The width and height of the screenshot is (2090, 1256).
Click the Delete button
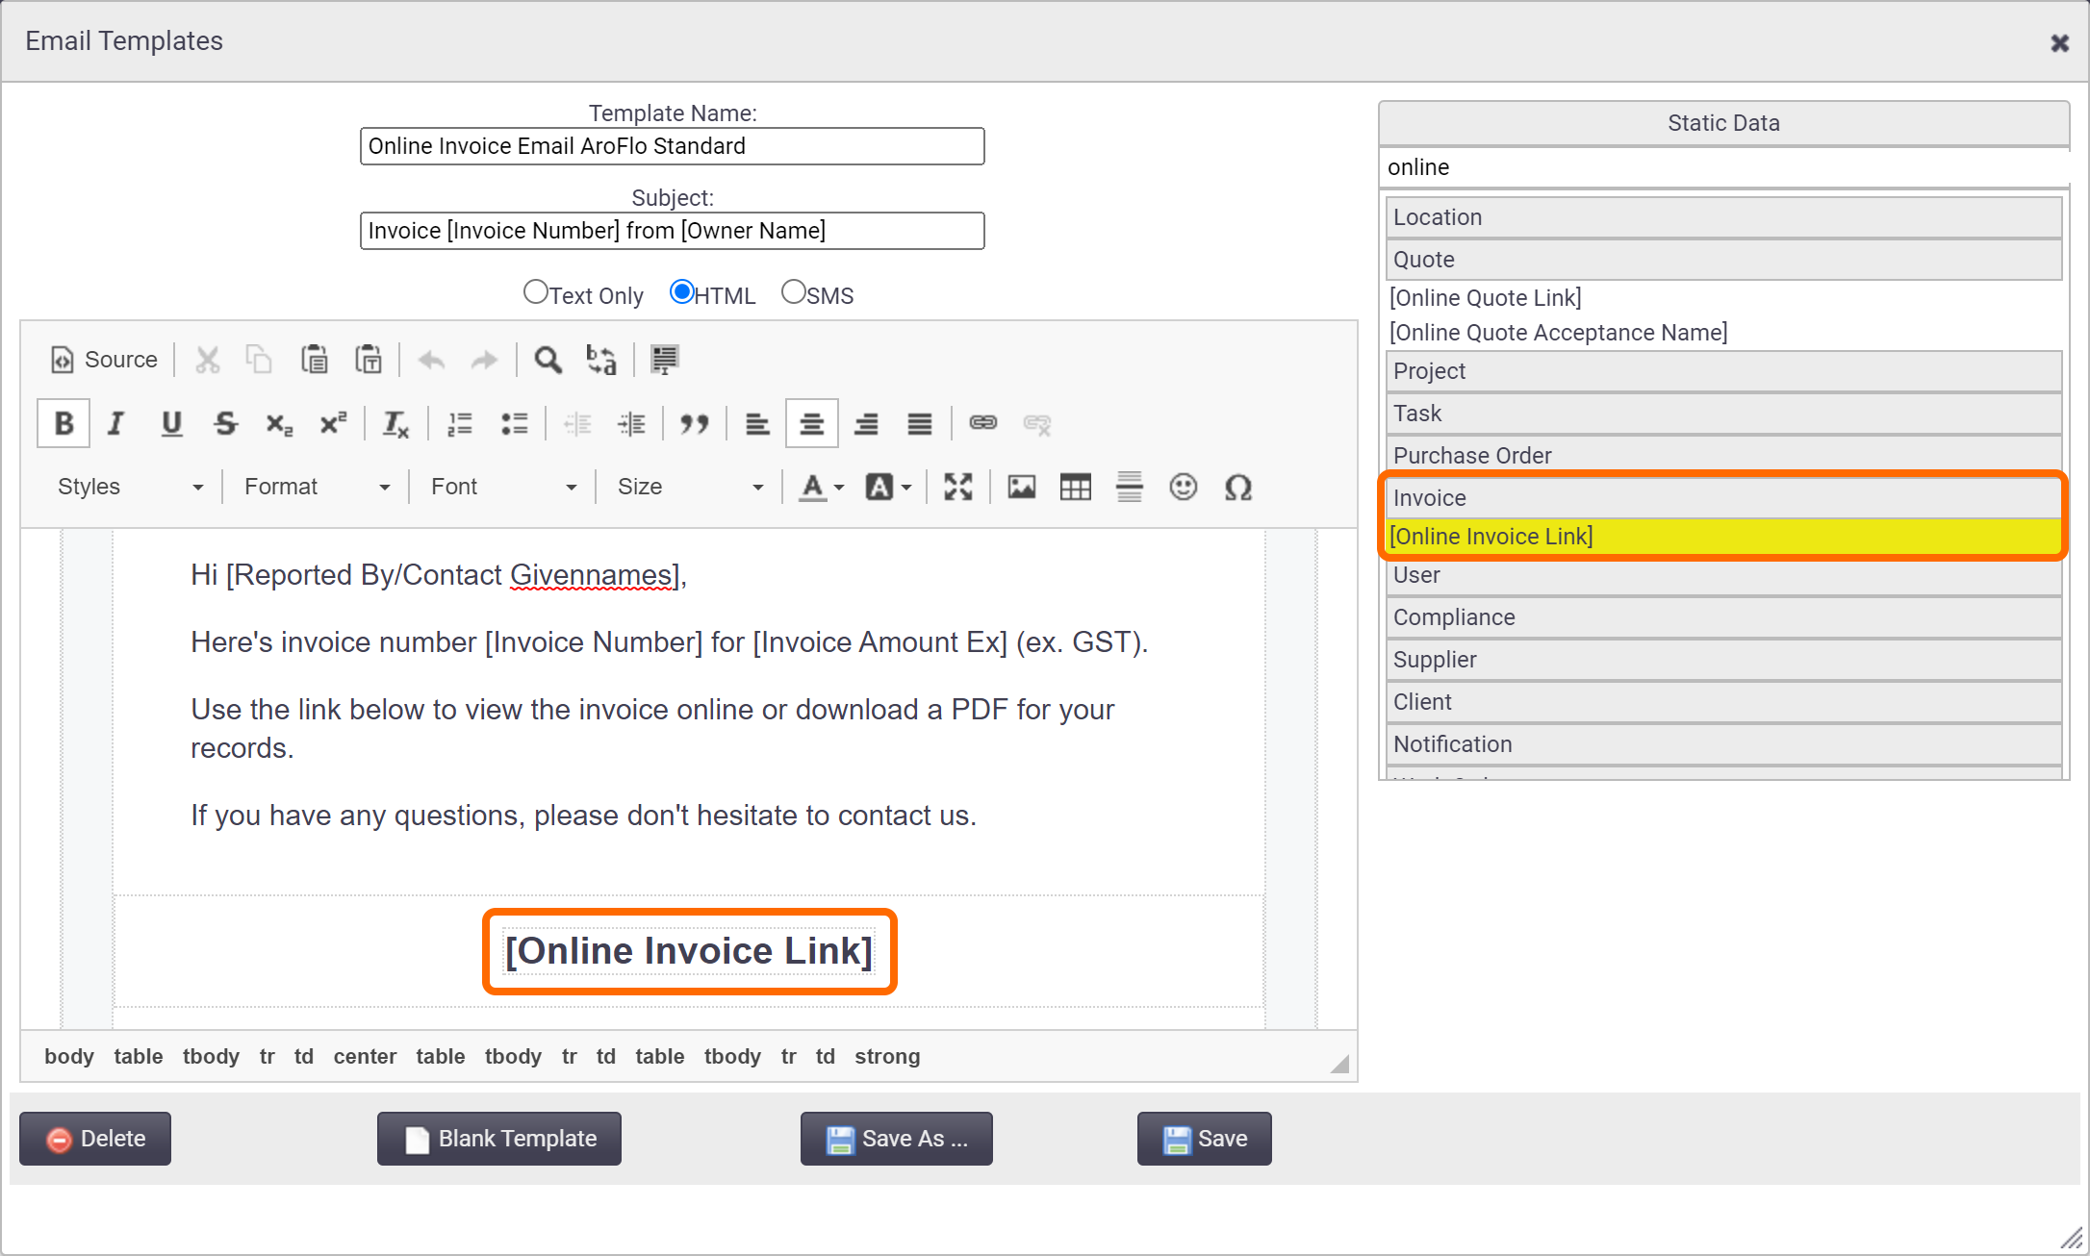pos(95,1139)
